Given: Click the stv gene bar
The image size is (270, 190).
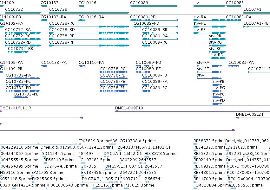Looking at the screenshot, I should click(210, 6).
